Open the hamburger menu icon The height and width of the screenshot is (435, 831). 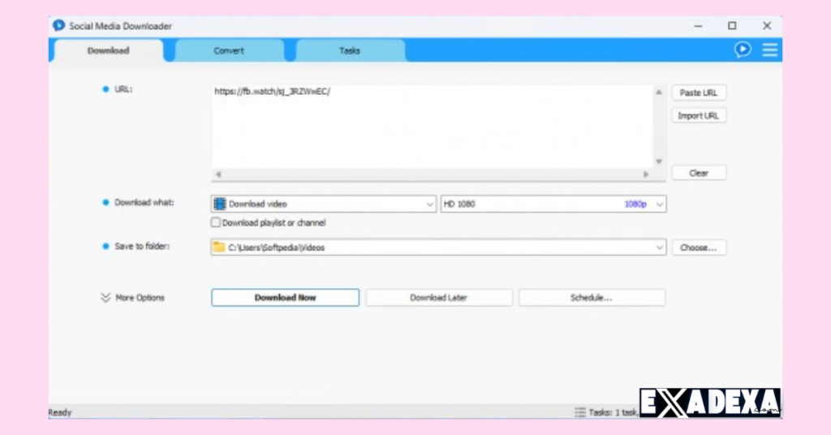coord(770,50)
